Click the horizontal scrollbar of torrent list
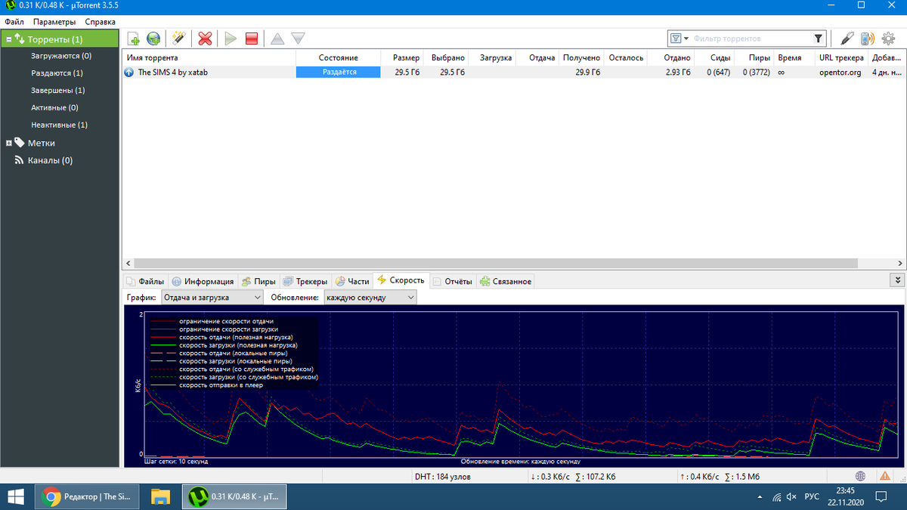Image resolution: width=907 pixels, height=510 pixels. click(495, 263)
